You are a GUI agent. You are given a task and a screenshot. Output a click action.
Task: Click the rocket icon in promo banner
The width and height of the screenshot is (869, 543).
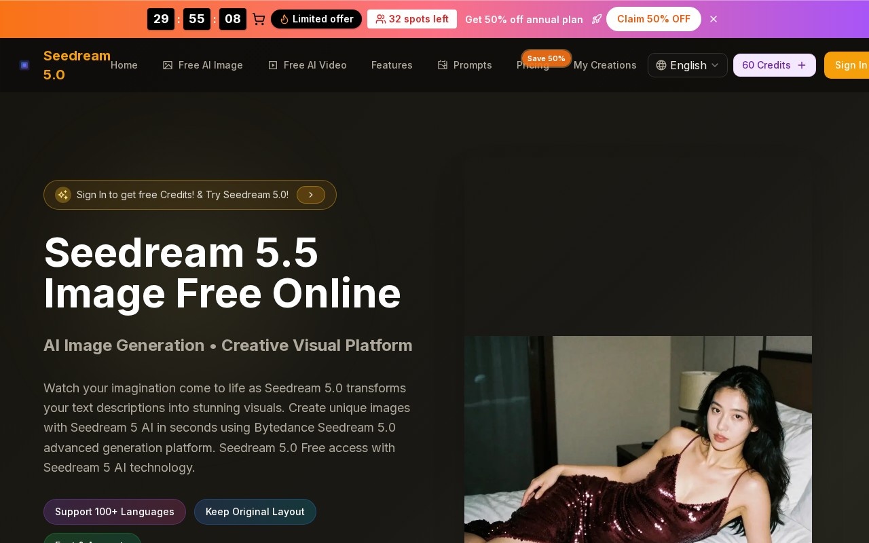(x=597, y=19)
